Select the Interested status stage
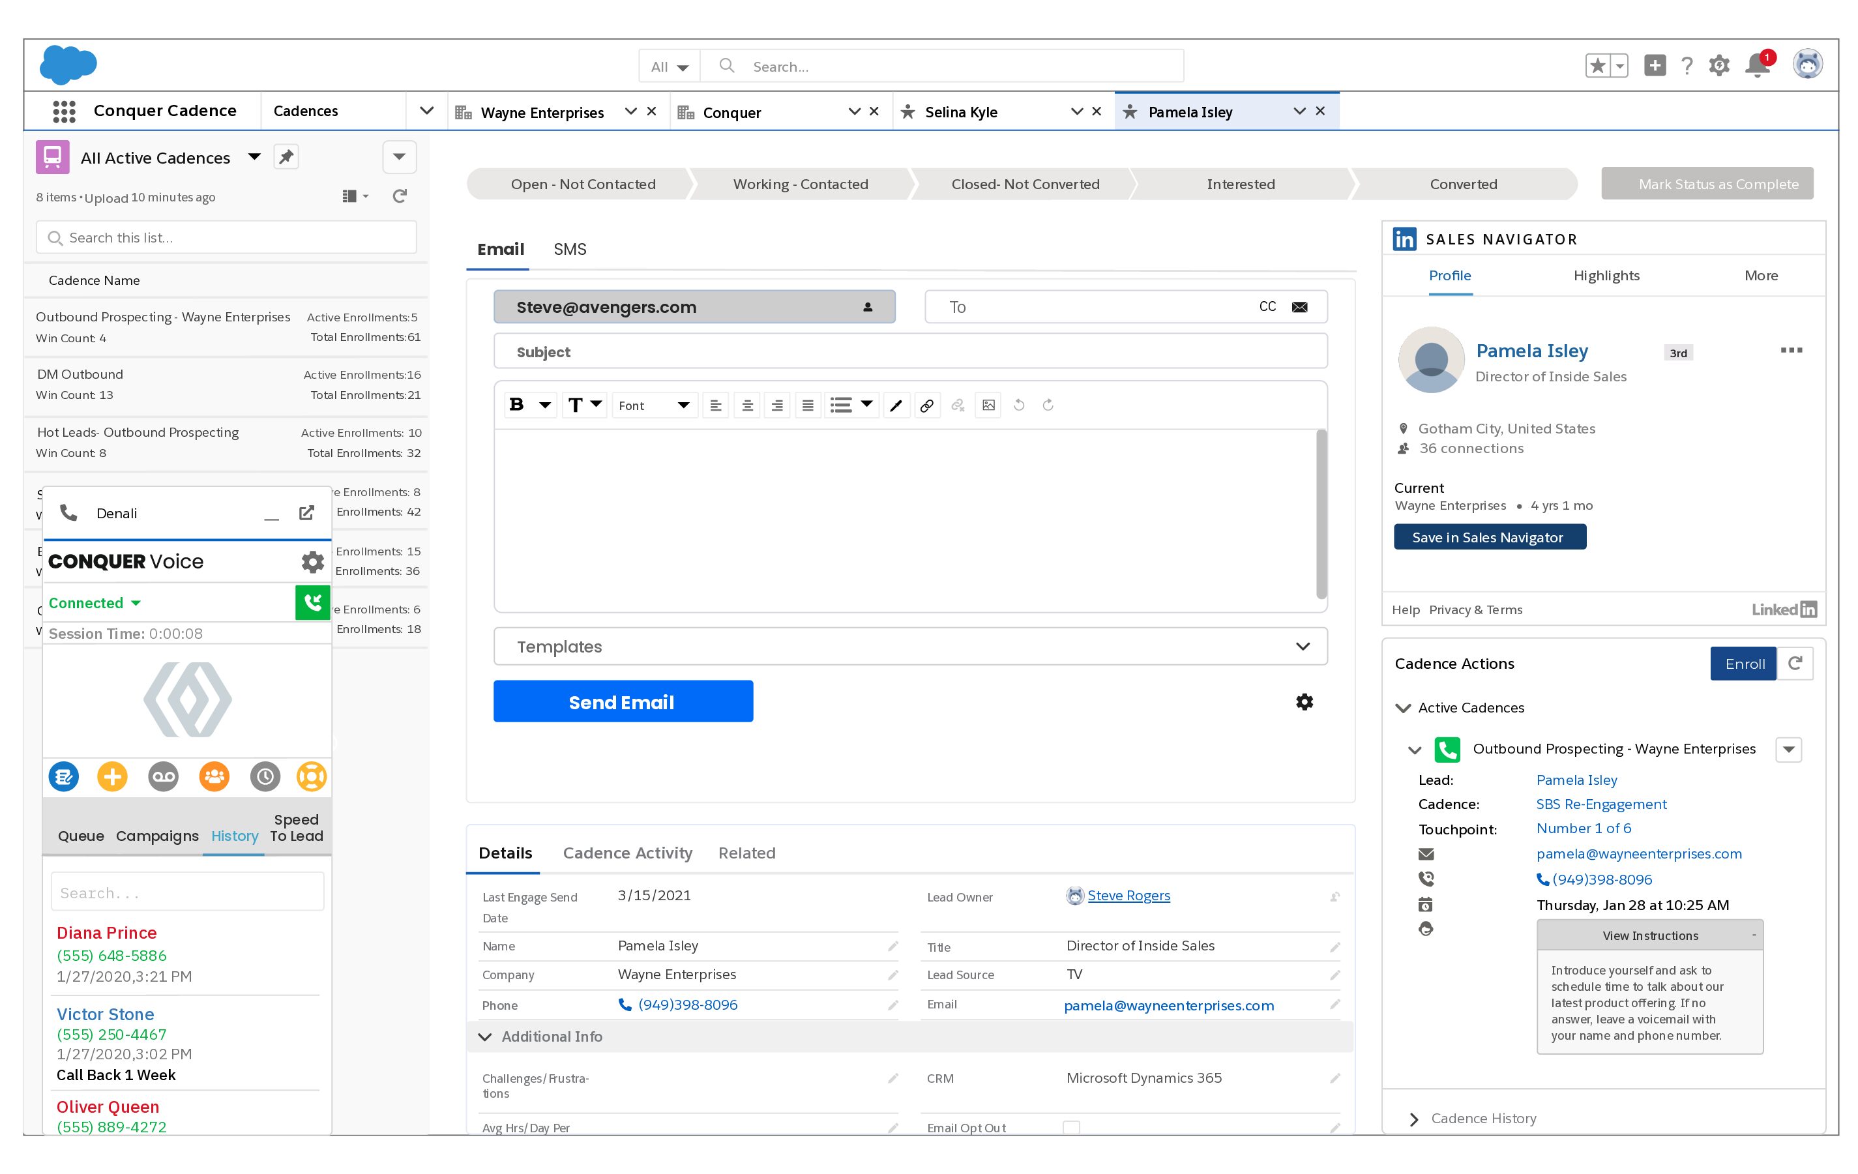1858x1174 pixels. (1240, 184)
